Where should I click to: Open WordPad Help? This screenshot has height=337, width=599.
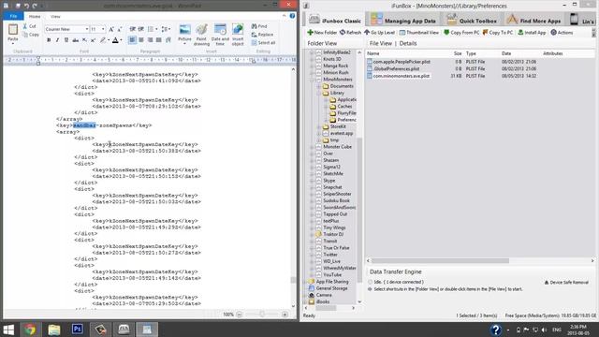click(x=292, y=16)
